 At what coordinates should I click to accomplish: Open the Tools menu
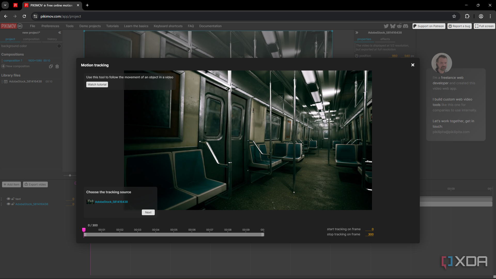pos(69,26)
